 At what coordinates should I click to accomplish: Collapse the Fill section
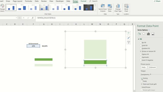pyautogui.click(x=138, y=39)
